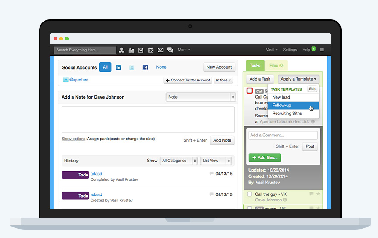Viewport: 378px width, 238px height.
Task: Open the Note type dropdown
Action: [200, 97]
